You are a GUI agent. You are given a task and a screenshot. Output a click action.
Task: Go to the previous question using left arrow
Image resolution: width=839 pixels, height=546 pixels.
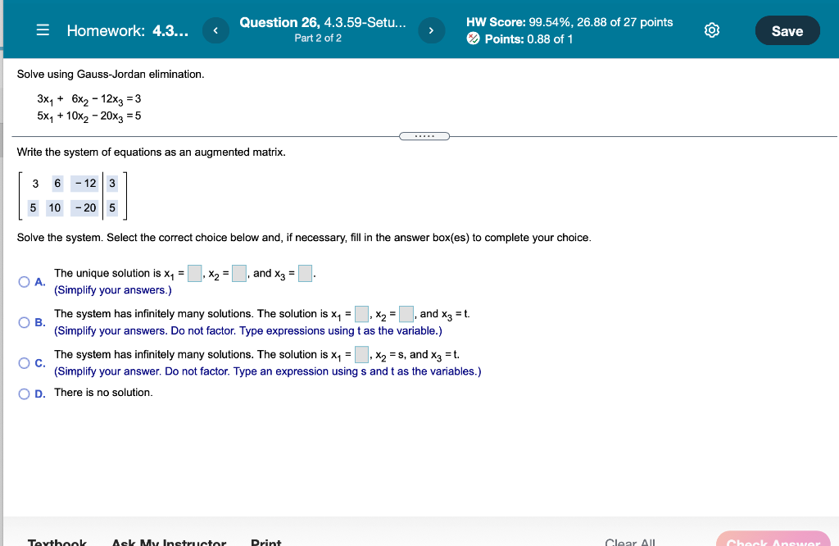tap(215, 30)
